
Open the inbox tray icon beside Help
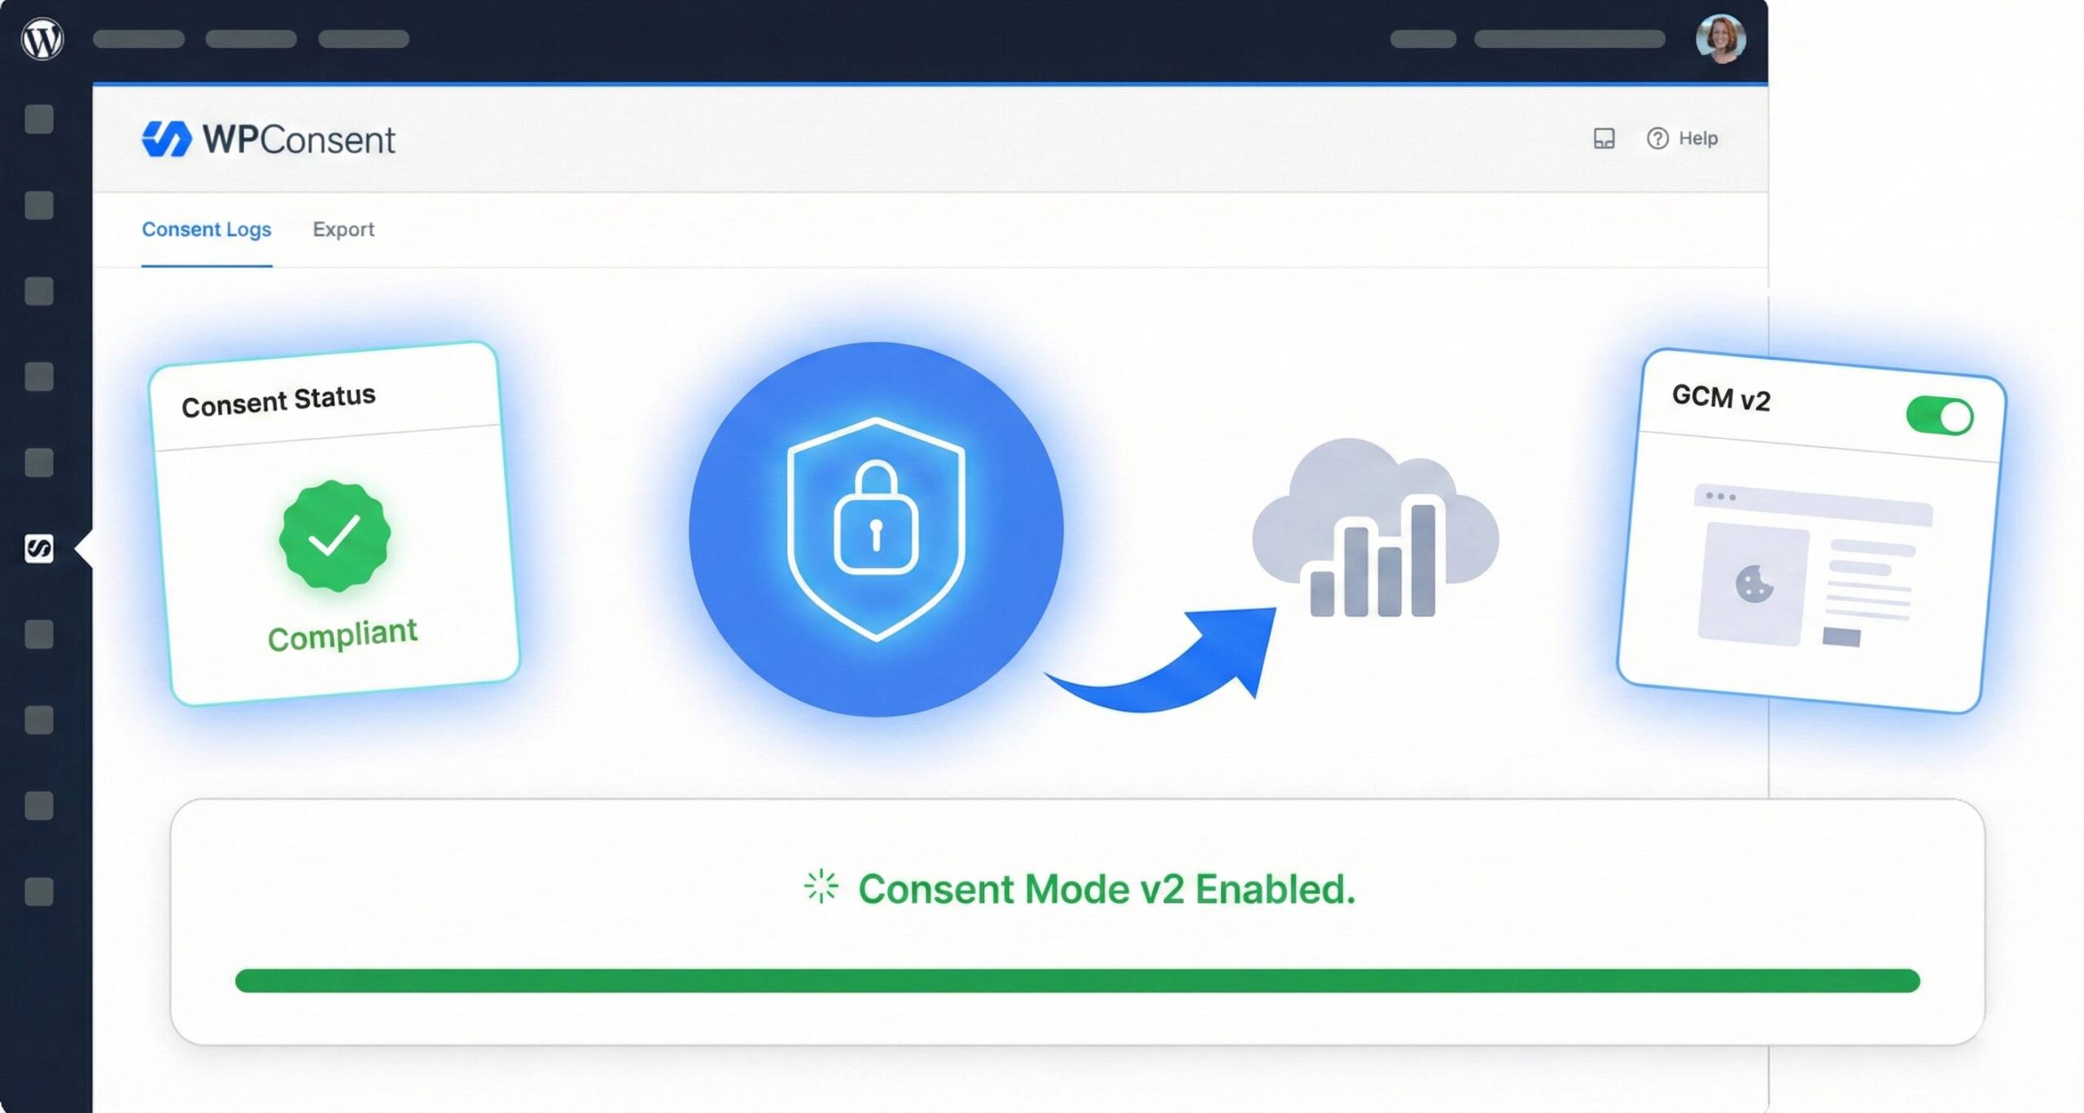[x=1604, y=138]
